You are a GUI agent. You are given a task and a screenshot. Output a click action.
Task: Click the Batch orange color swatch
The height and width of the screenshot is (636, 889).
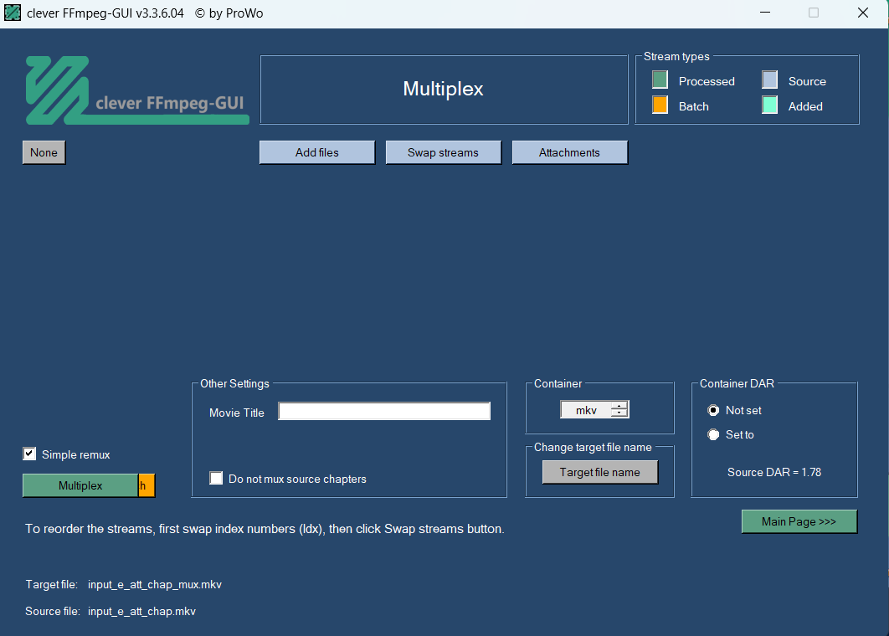point(660,105)
